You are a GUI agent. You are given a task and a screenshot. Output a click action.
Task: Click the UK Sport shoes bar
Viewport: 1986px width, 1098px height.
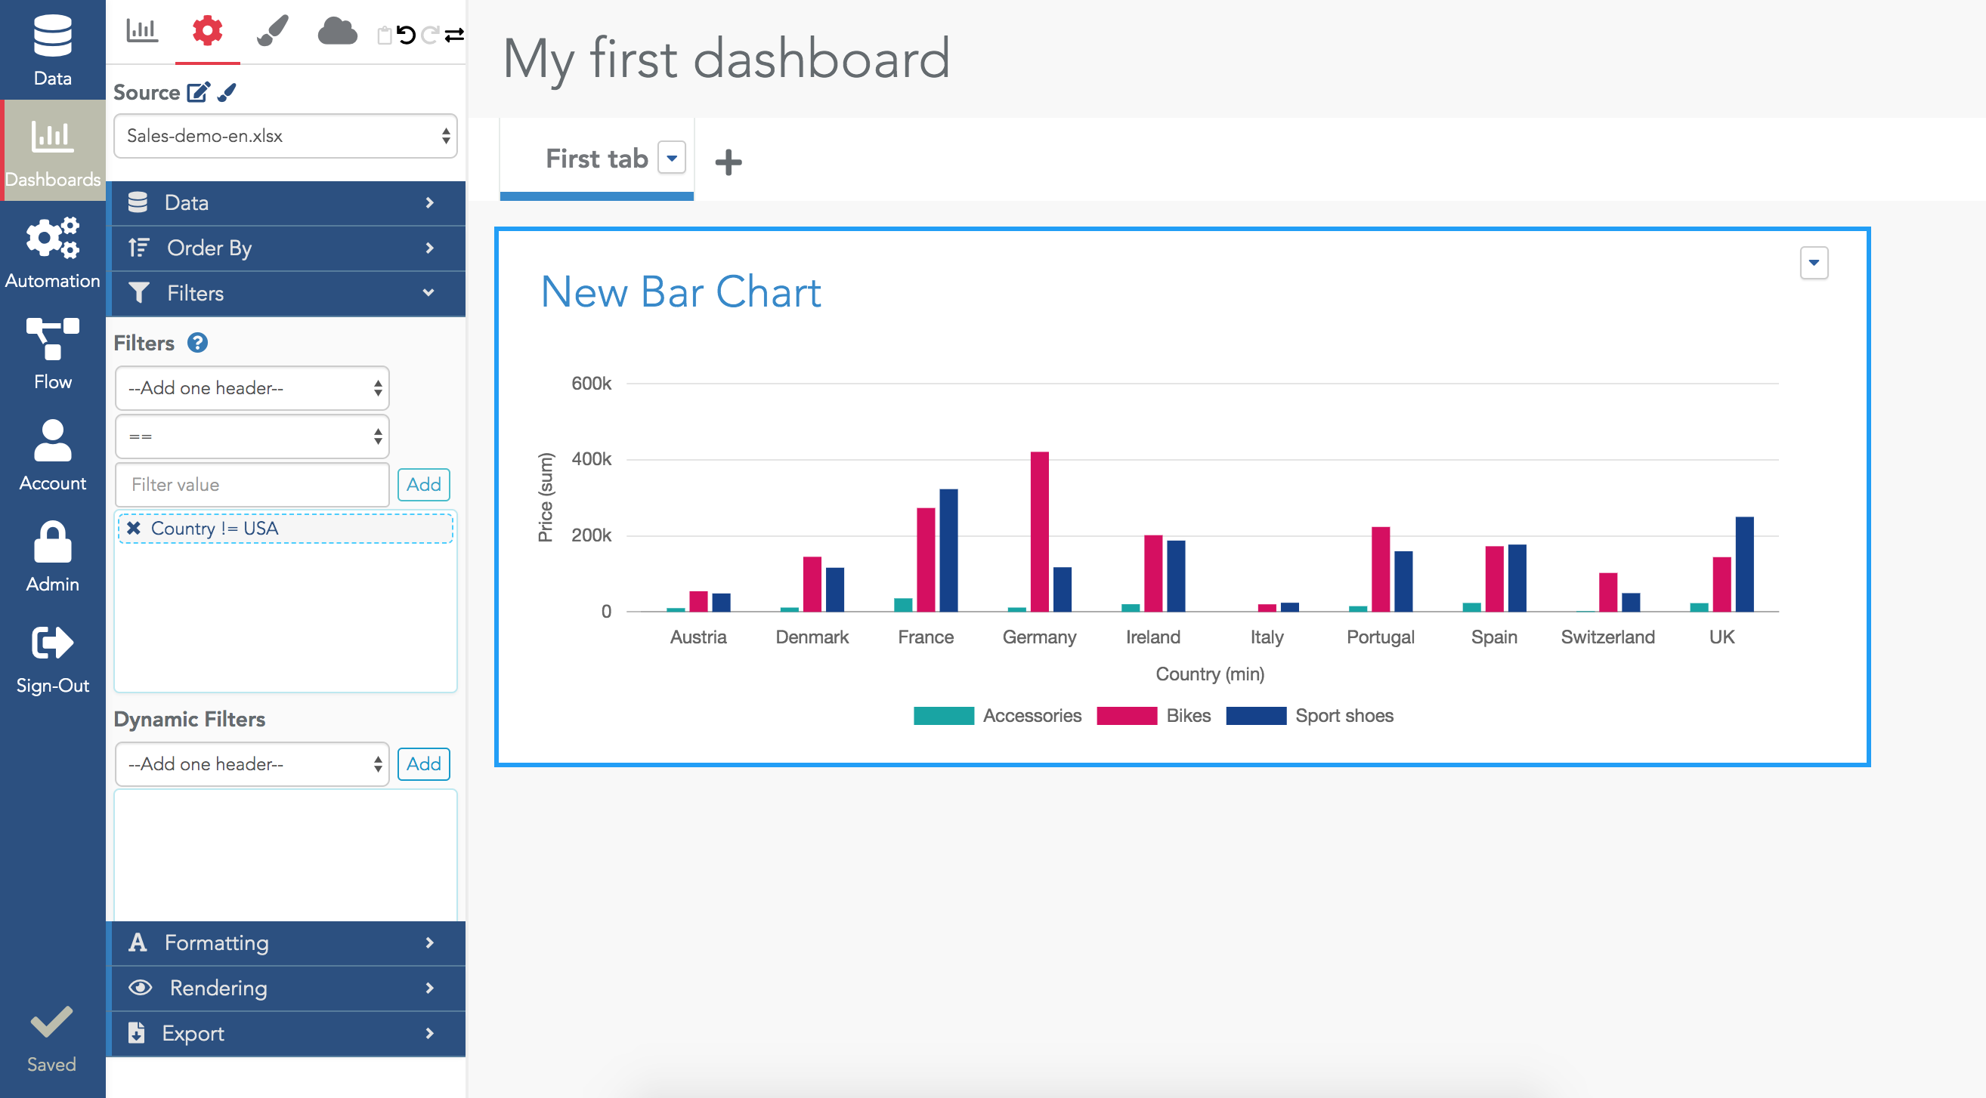click(x=1745, y=564)
